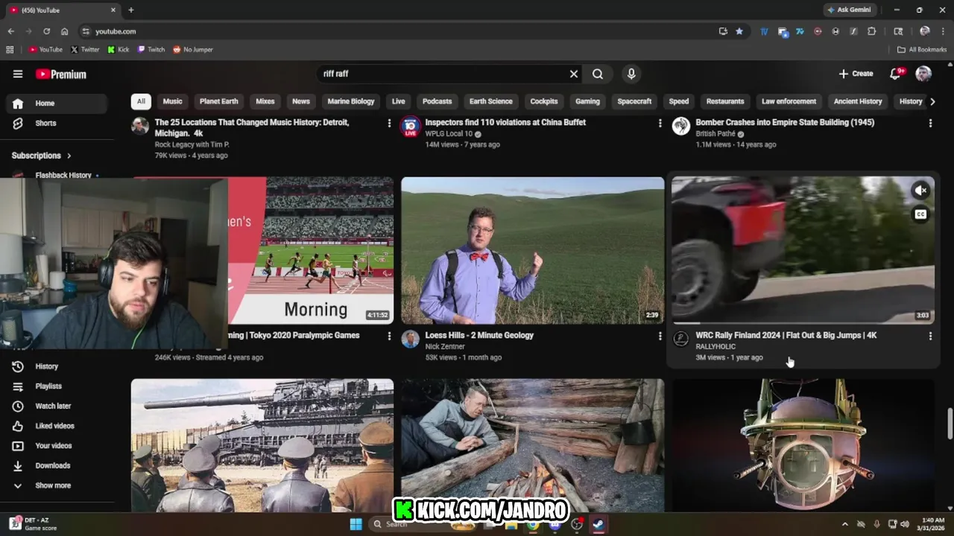Open the campfire shelter video thumbnail

tap(532, 445)
